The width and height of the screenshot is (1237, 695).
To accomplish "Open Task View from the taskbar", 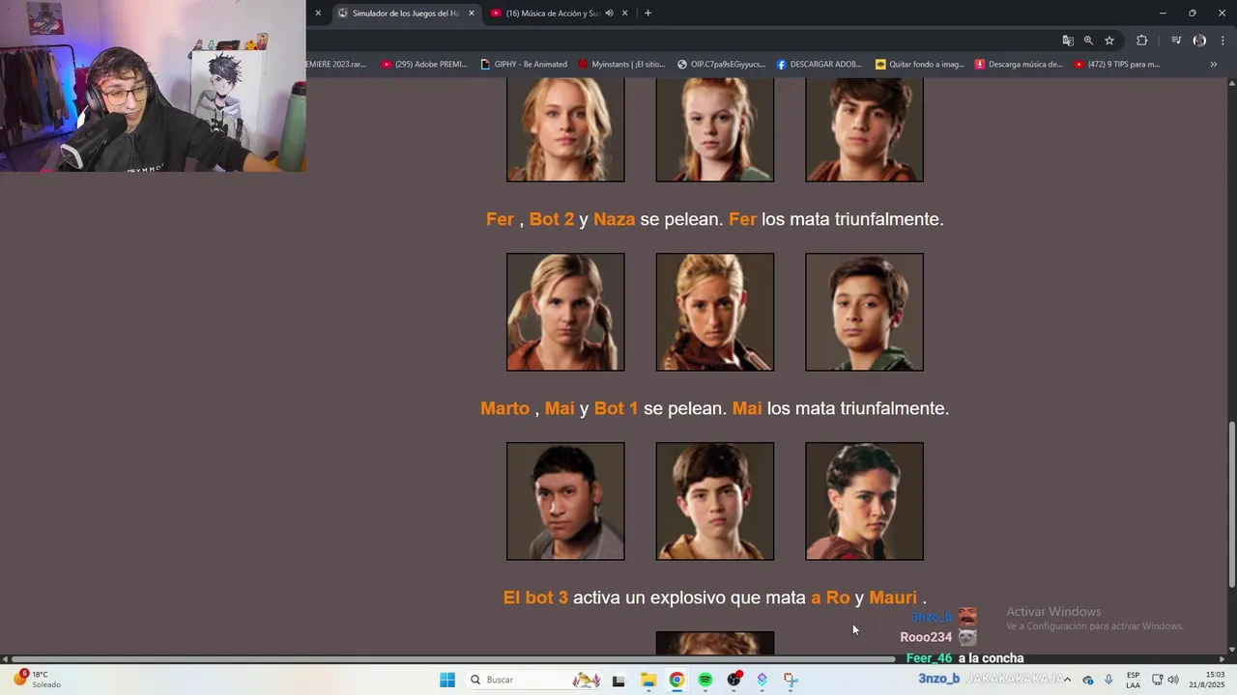I will pyautogui.click(x=618, y=680).
